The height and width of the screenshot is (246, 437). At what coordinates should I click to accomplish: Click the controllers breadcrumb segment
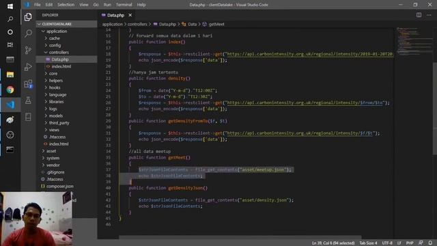click(137, 25)
